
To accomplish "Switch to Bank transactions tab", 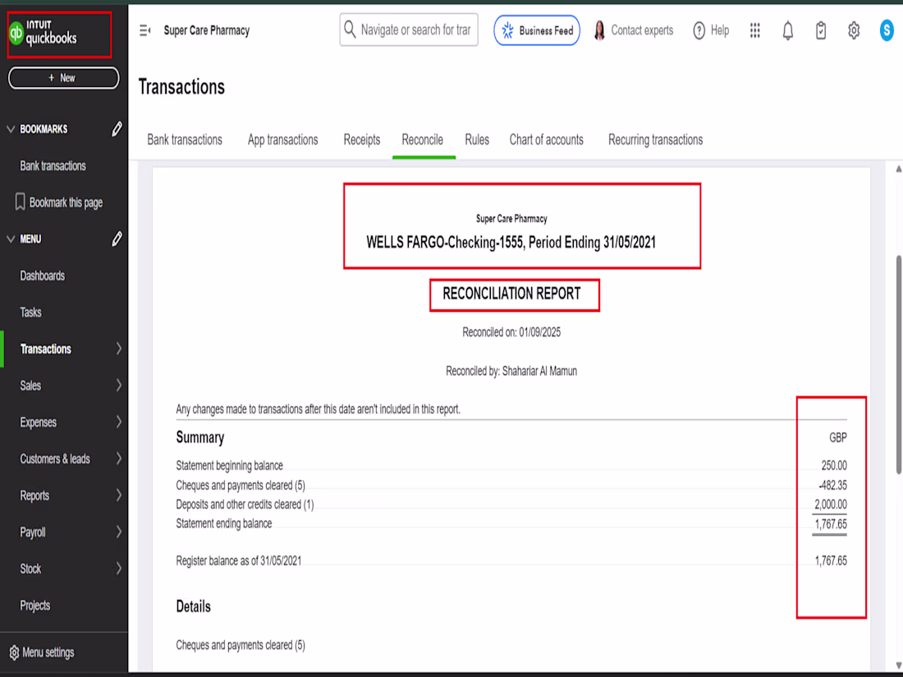I will 185,140.
